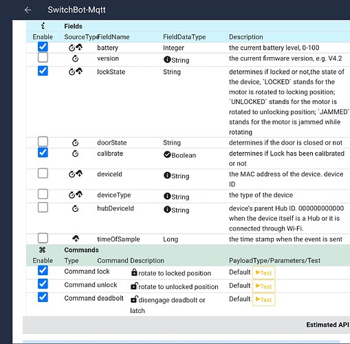Enable the version field checkbox
This screenshot has height=344, width=350.
tap(43, 57)
